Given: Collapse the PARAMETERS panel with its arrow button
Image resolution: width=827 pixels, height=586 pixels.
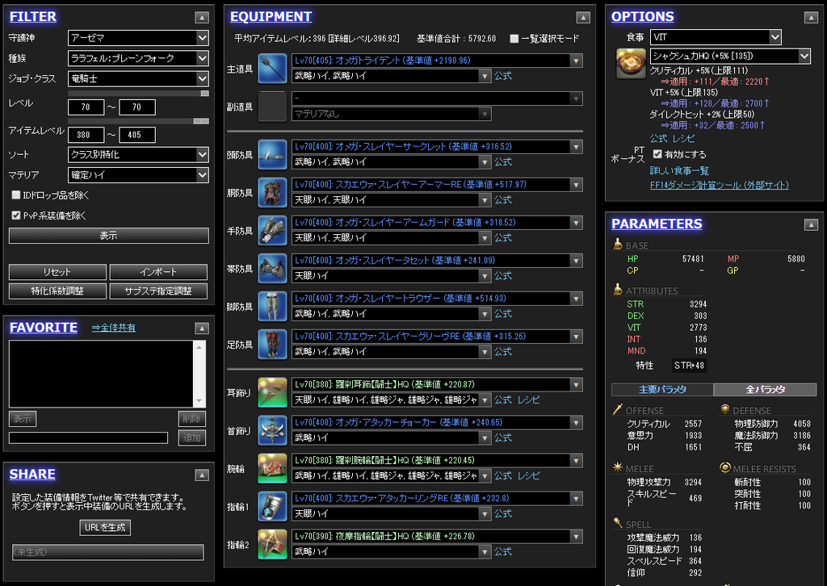Looking at the screenshot, I should 811,225.
